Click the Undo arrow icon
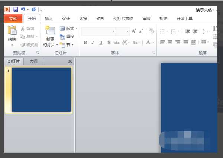Image resolution: width=223 pixels, height=158 pixels. tap(23, 10)
